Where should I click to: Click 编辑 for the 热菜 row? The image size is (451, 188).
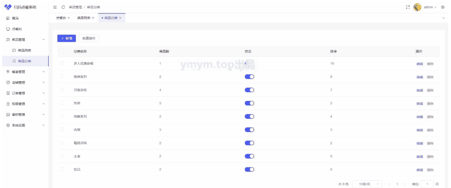[420, 103]
